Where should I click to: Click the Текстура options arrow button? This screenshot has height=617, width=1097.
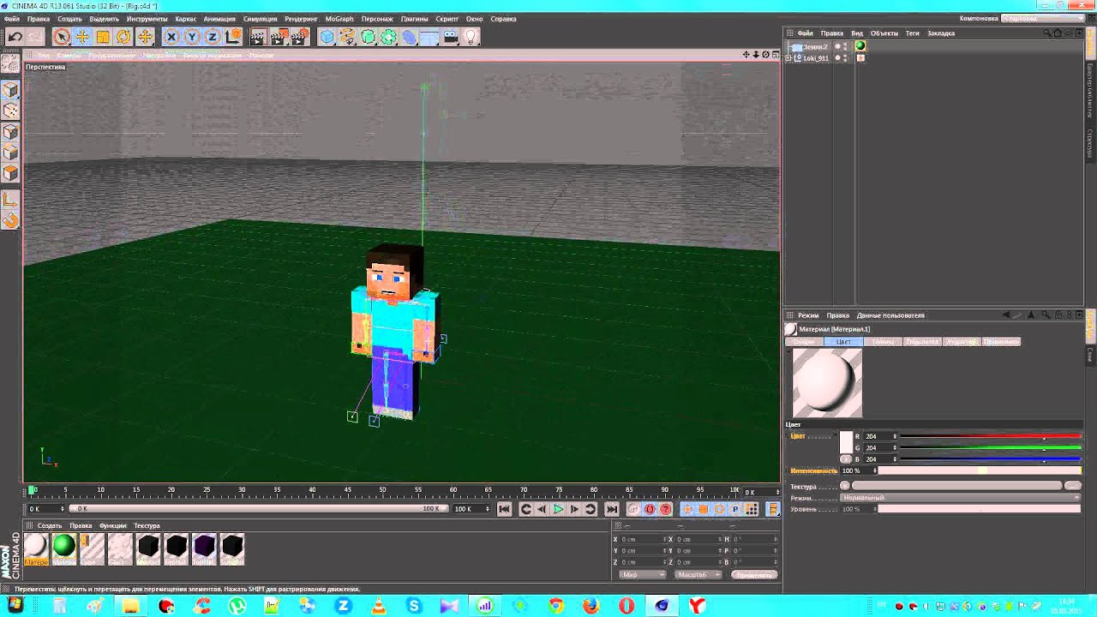pyautogui.click(x=846, y=486)
